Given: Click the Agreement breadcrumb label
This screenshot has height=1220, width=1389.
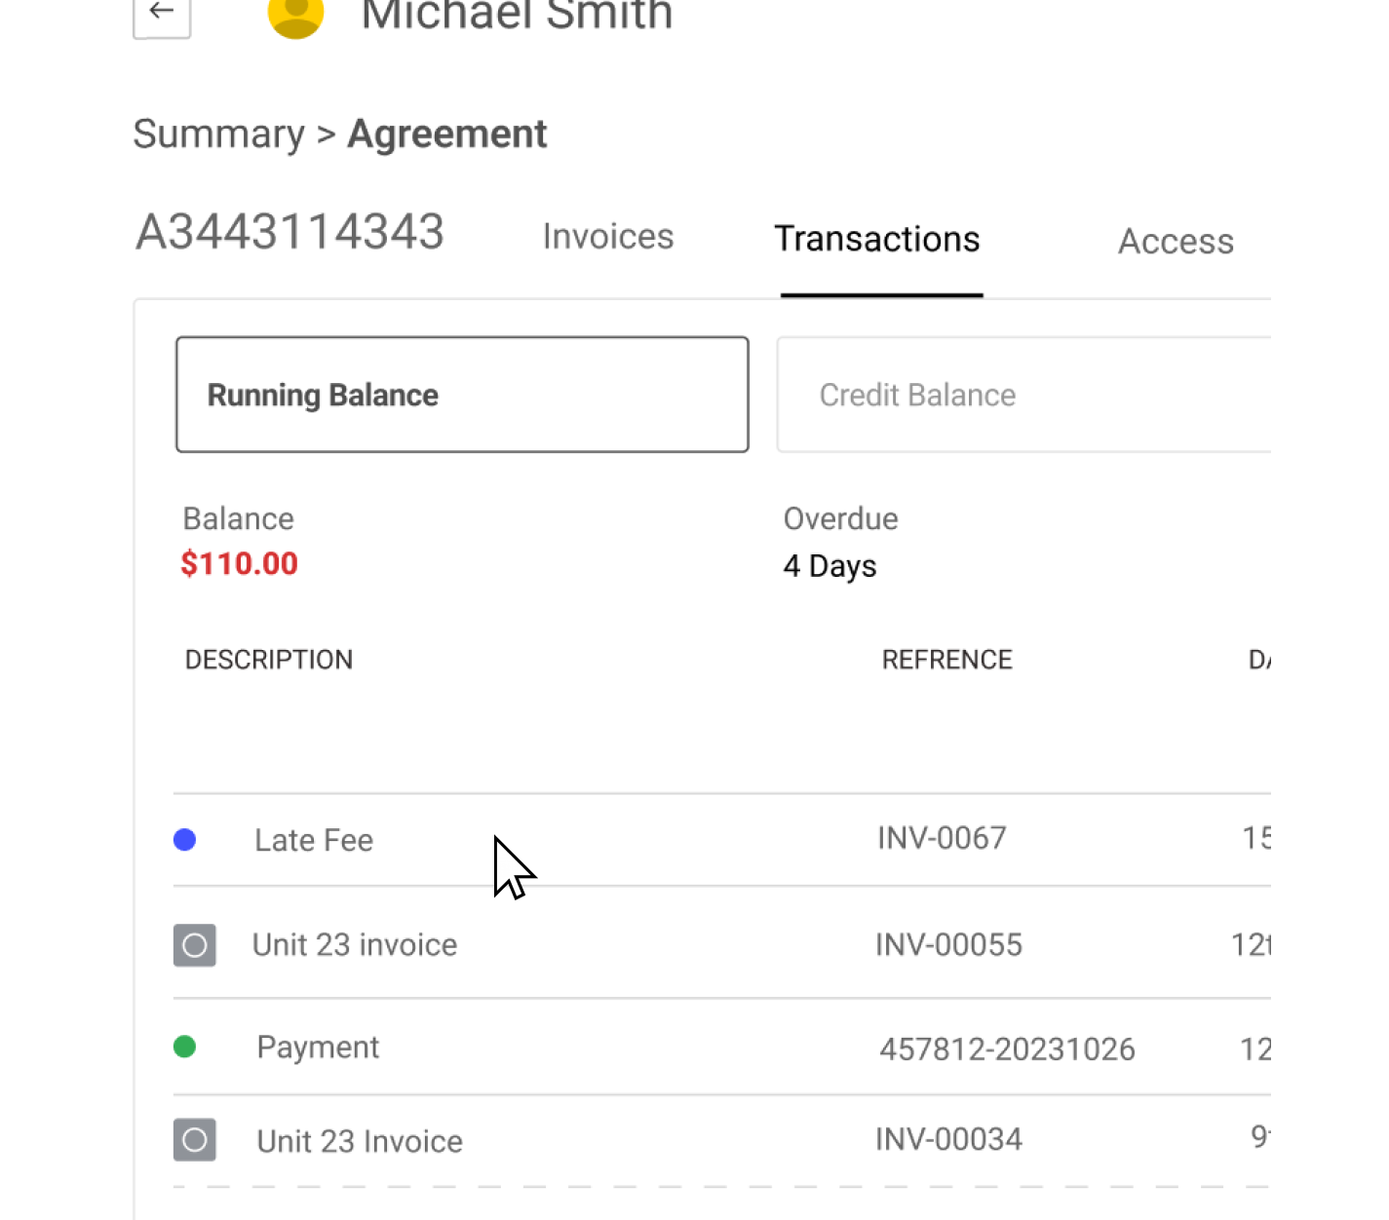Looking at the screenshot, I should tap(446, 133).
